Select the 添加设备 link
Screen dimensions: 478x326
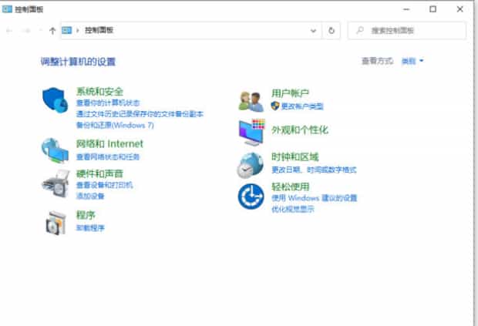[x=90, y=196]
